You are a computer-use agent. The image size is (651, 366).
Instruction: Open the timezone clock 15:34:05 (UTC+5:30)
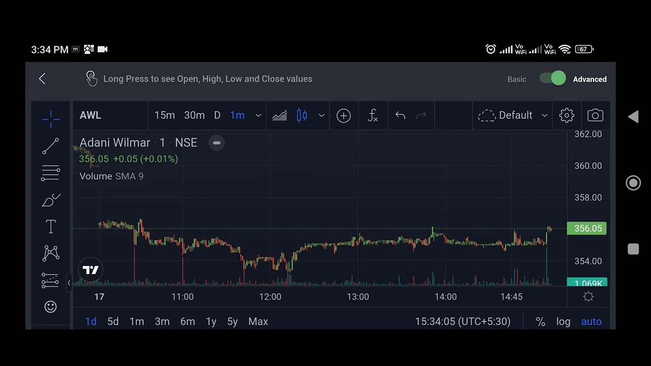click(463, 321)
